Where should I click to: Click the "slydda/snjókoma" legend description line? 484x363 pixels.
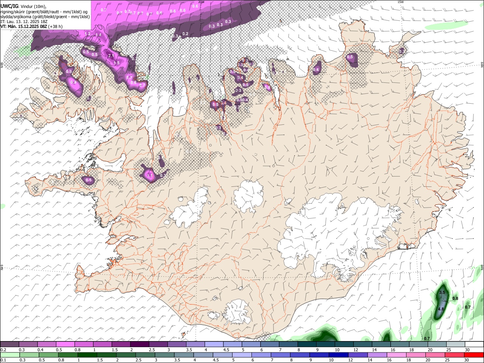tap(45, 17)
